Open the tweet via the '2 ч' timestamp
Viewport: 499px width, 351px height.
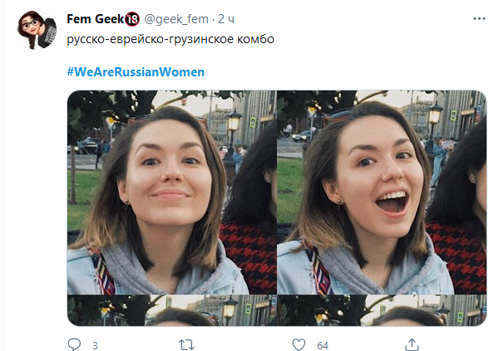point(226,19)
